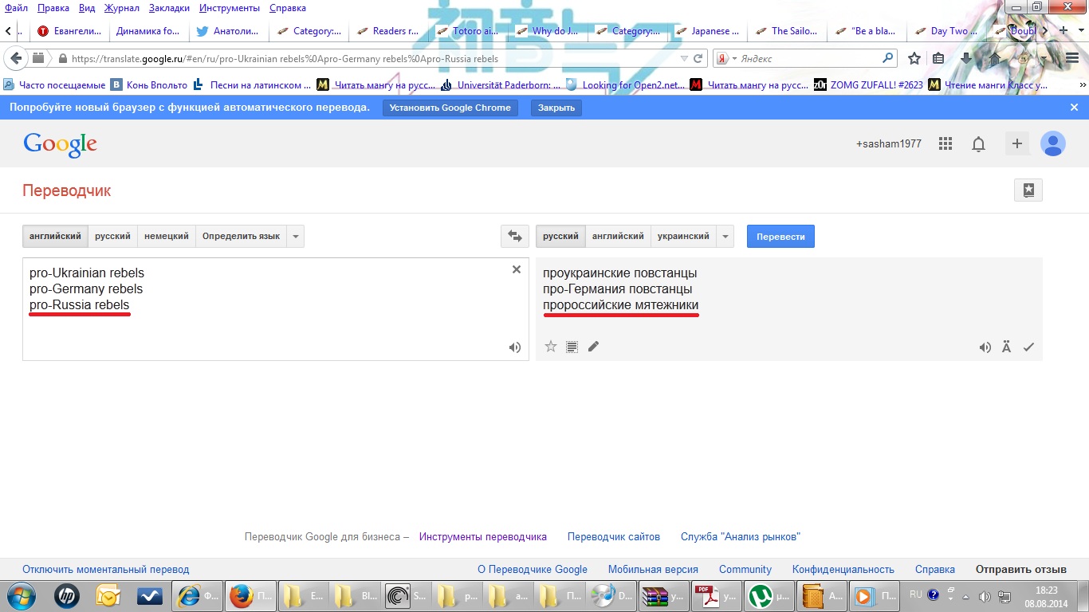Listen to the Russian translation
The height and width of the screenshot is (612, 1089).
(985, 347)
